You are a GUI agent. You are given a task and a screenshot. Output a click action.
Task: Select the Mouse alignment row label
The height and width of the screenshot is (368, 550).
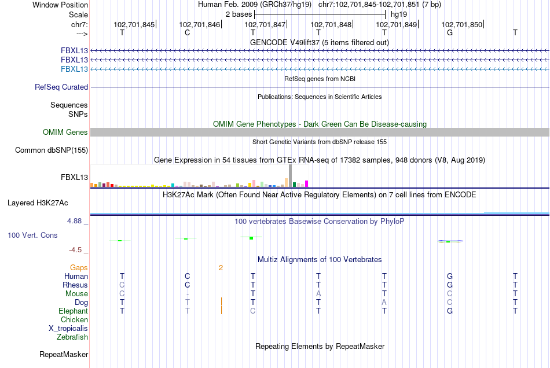(x=76, y=294)
